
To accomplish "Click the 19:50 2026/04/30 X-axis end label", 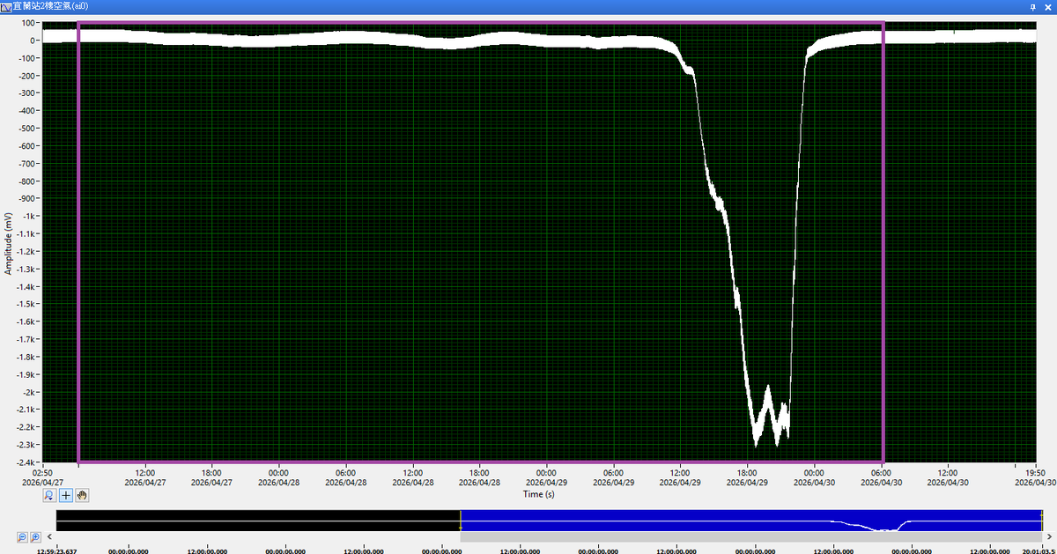I will [x=1035, y=476].
